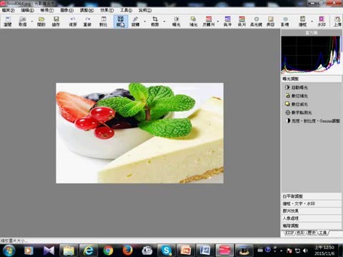Screen dimensions: 343x257
Task: Click the 上傳 (Upload) toolbar icon
Action: click(337, 21)
